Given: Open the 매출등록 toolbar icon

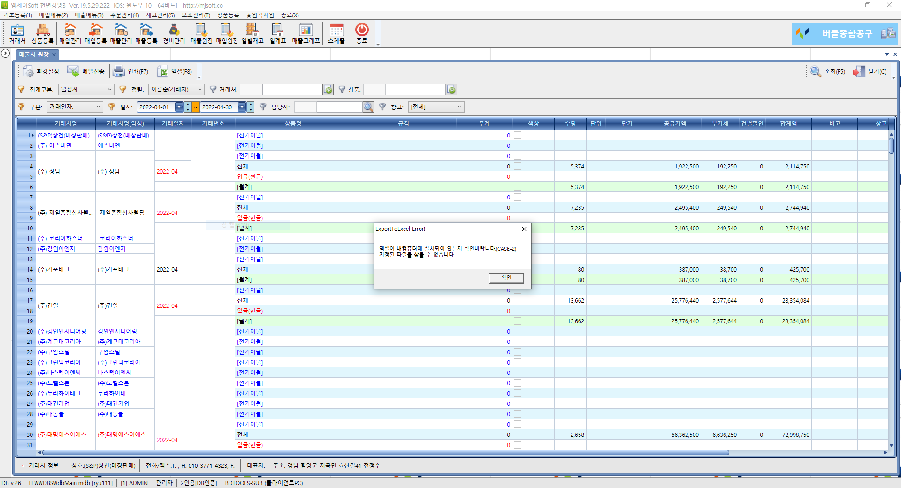Looking at the screenshot, I should [x=146, y=34].
